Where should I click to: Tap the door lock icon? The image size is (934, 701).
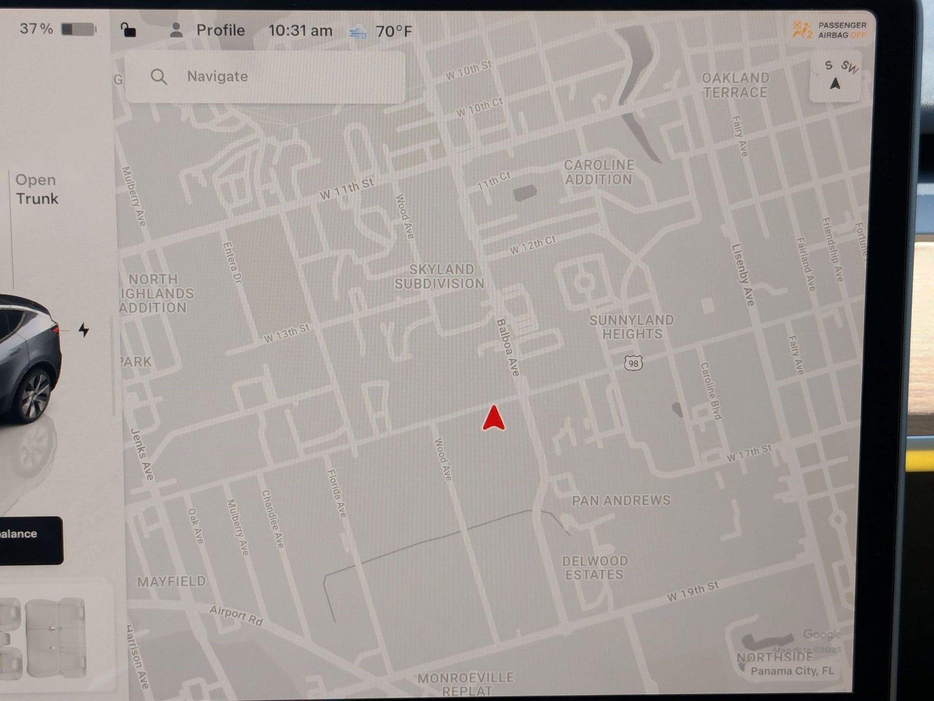pos(128,30)
